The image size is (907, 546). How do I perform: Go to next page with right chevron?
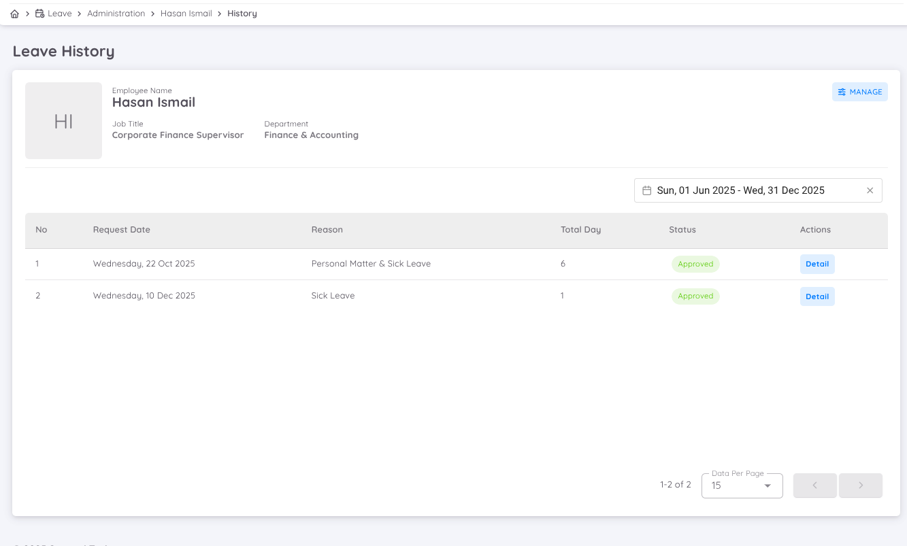(x=860, y=485)
